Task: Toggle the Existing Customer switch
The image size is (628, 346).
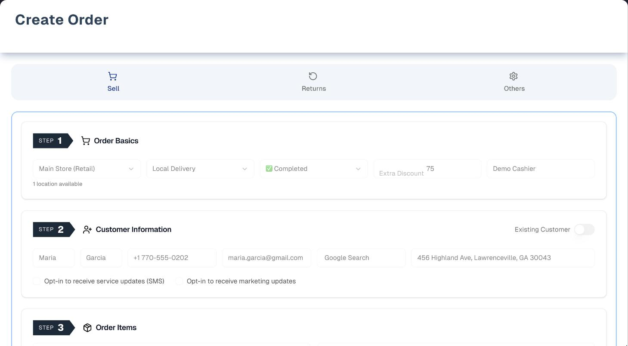Action: coord(584,230)
